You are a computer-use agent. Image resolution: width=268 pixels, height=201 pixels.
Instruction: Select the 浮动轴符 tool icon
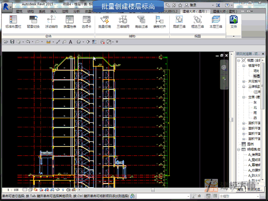point(51,22)
